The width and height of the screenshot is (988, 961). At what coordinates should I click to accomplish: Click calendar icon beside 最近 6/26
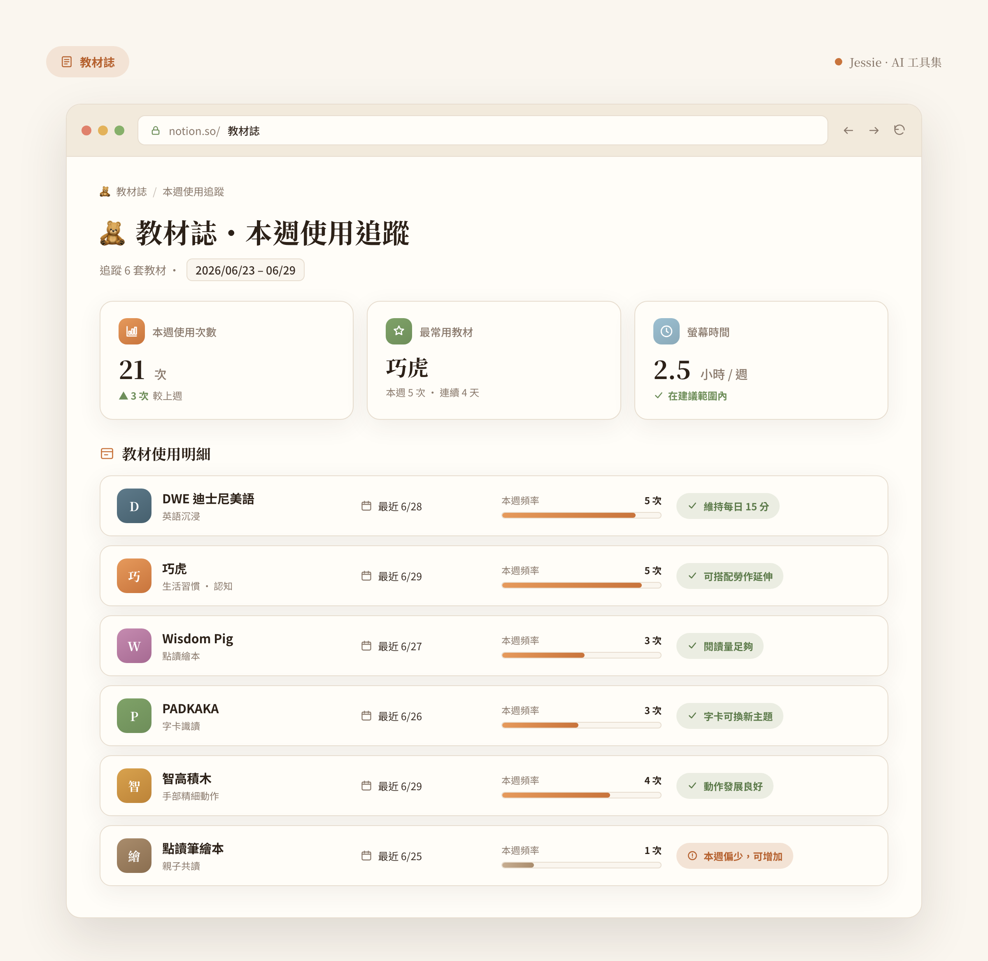point(366,716)
